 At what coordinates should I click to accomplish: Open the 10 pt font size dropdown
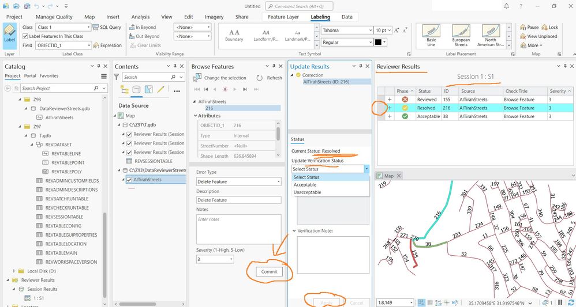(x=390, y=31)
